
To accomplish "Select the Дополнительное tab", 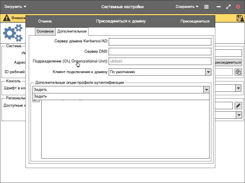I will click(72, 31).
